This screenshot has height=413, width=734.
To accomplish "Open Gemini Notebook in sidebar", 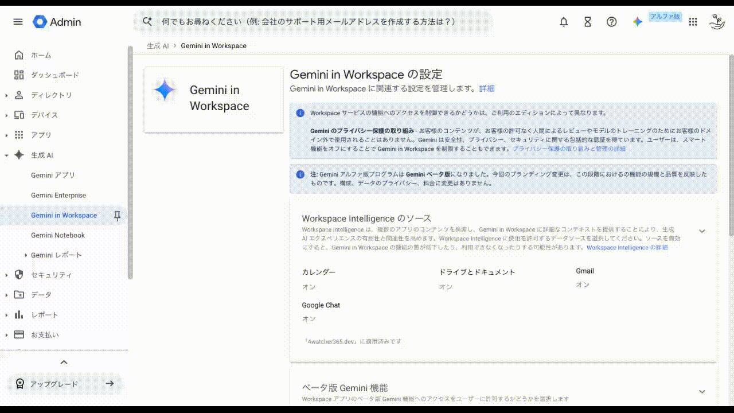I will tap(58, 235).
